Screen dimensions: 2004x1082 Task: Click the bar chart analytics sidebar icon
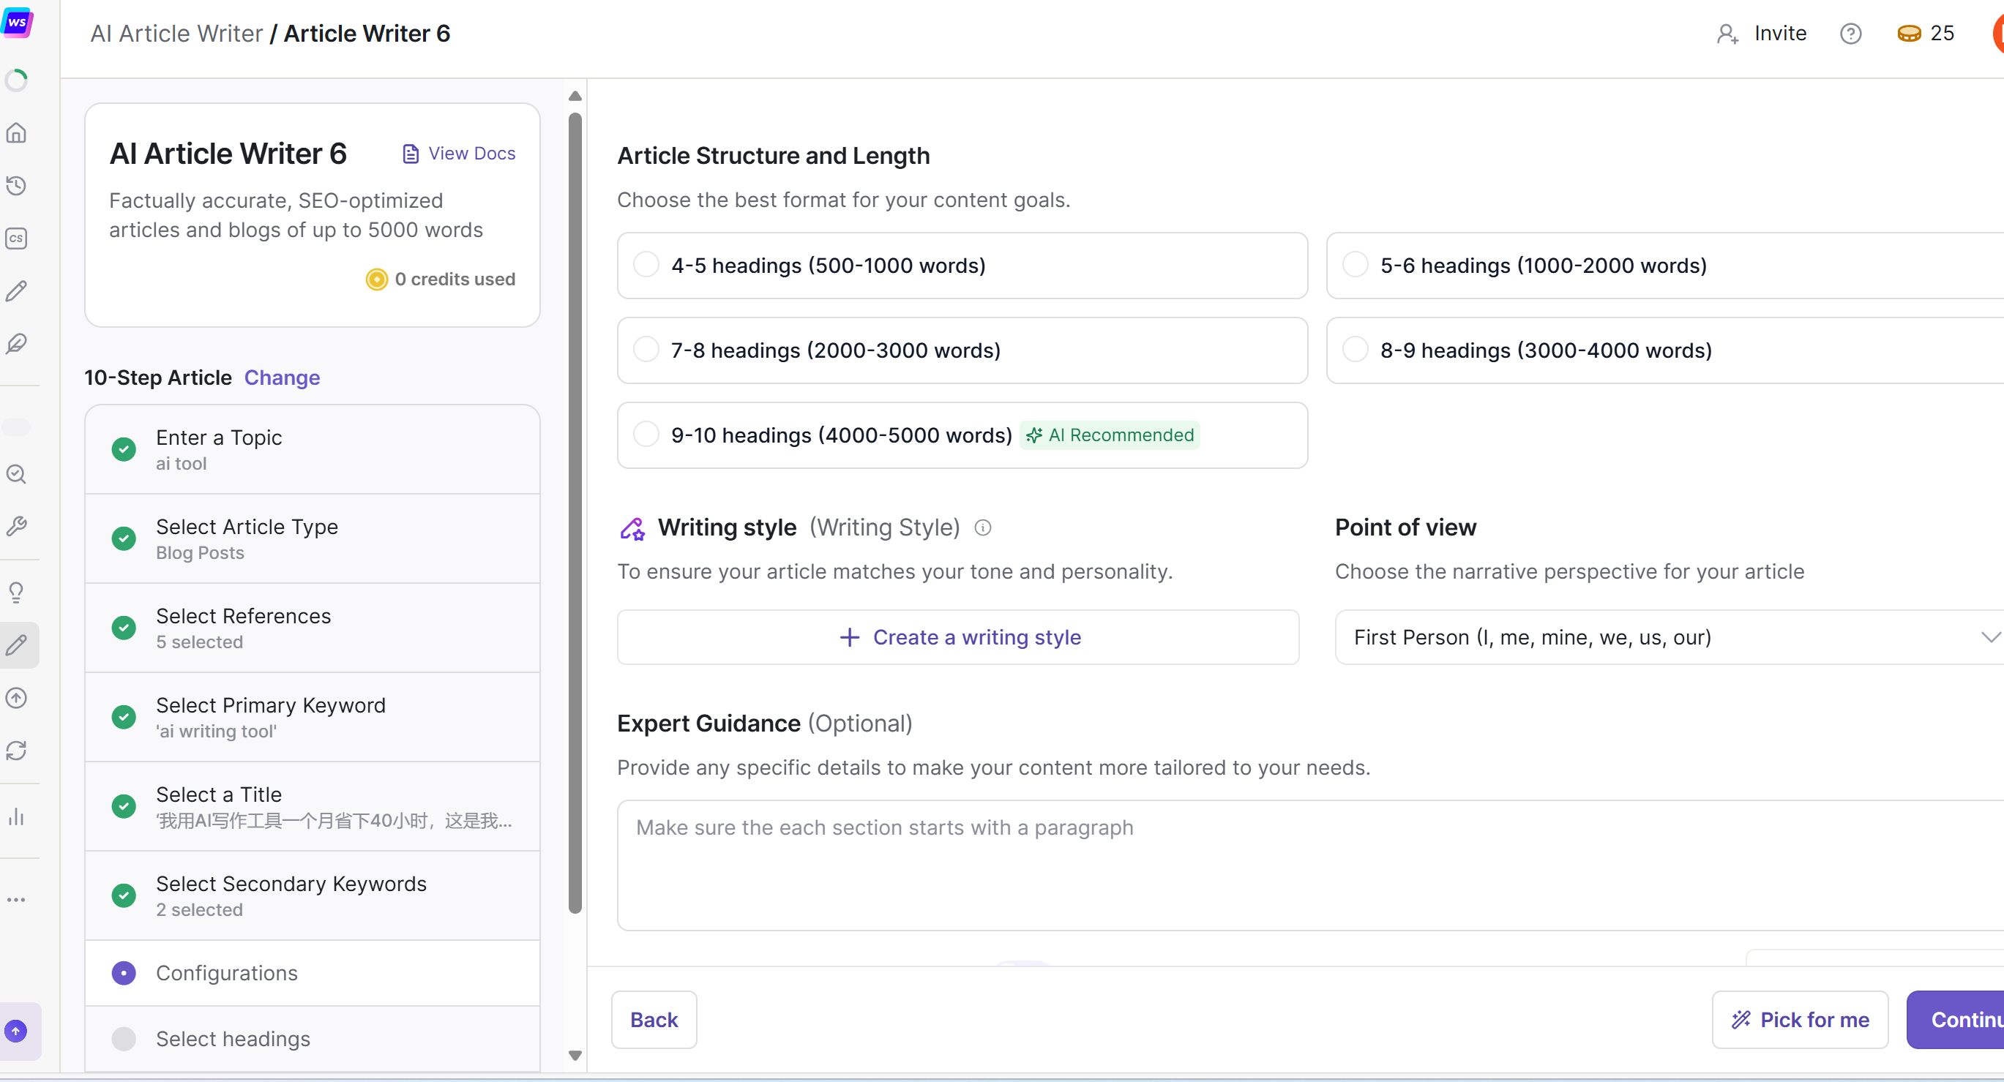click(x=16, y=816)
